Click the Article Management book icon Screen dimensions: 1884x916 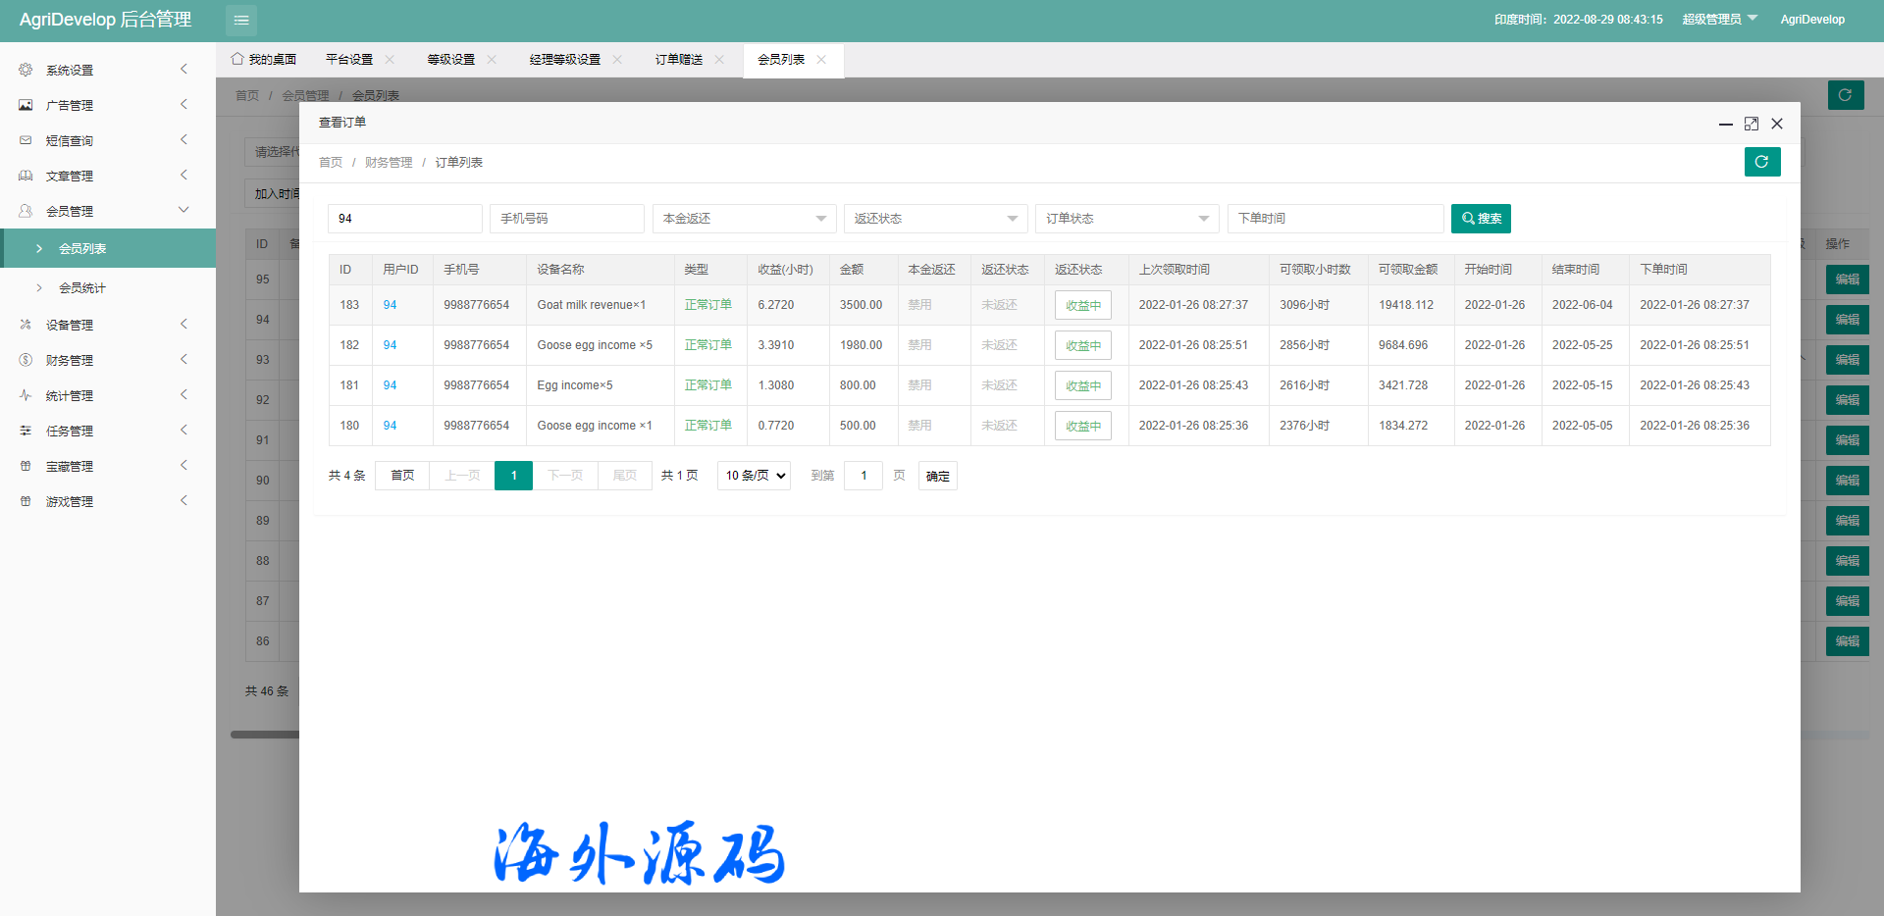(x=26, y=176)
